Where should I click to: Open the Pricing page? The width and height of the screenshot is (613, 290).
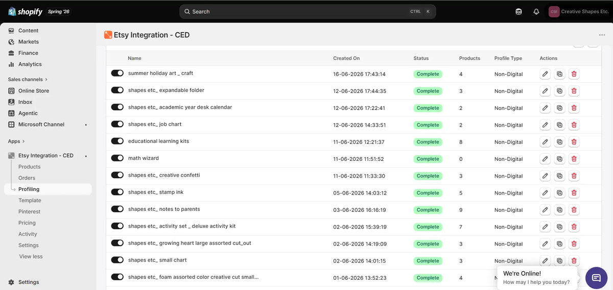point(27,223)
